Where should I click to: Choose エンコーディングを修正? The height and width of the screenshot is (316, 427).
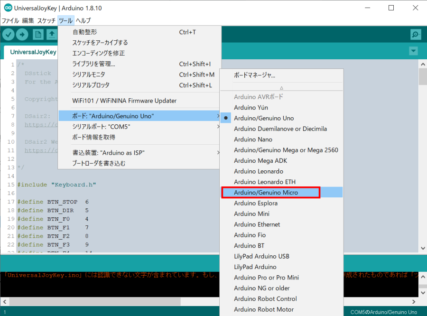pyautogui.click(x=139, y=53)
